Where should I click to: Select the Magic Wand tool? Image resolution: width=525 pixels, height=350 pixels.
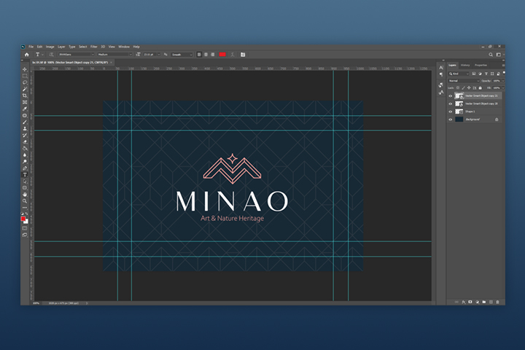[25, 89]
